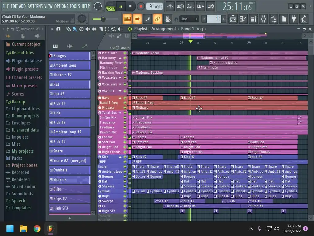Mute the Midbass track
Viewport: 314px width, 236px height.
click(125, 108)
